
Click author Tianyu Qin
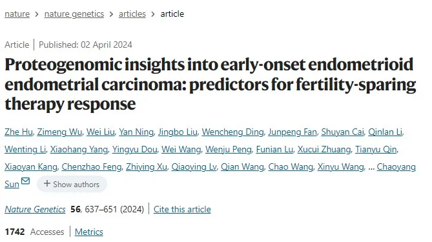tap(376, 149)
